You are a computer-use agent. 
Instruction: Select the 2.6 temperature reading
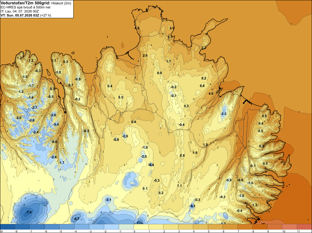click(x=145, y=55)
